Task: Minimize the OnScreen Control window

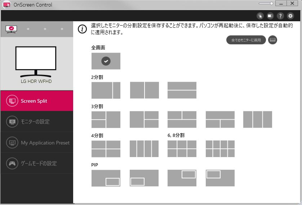Action: point(281,4)
